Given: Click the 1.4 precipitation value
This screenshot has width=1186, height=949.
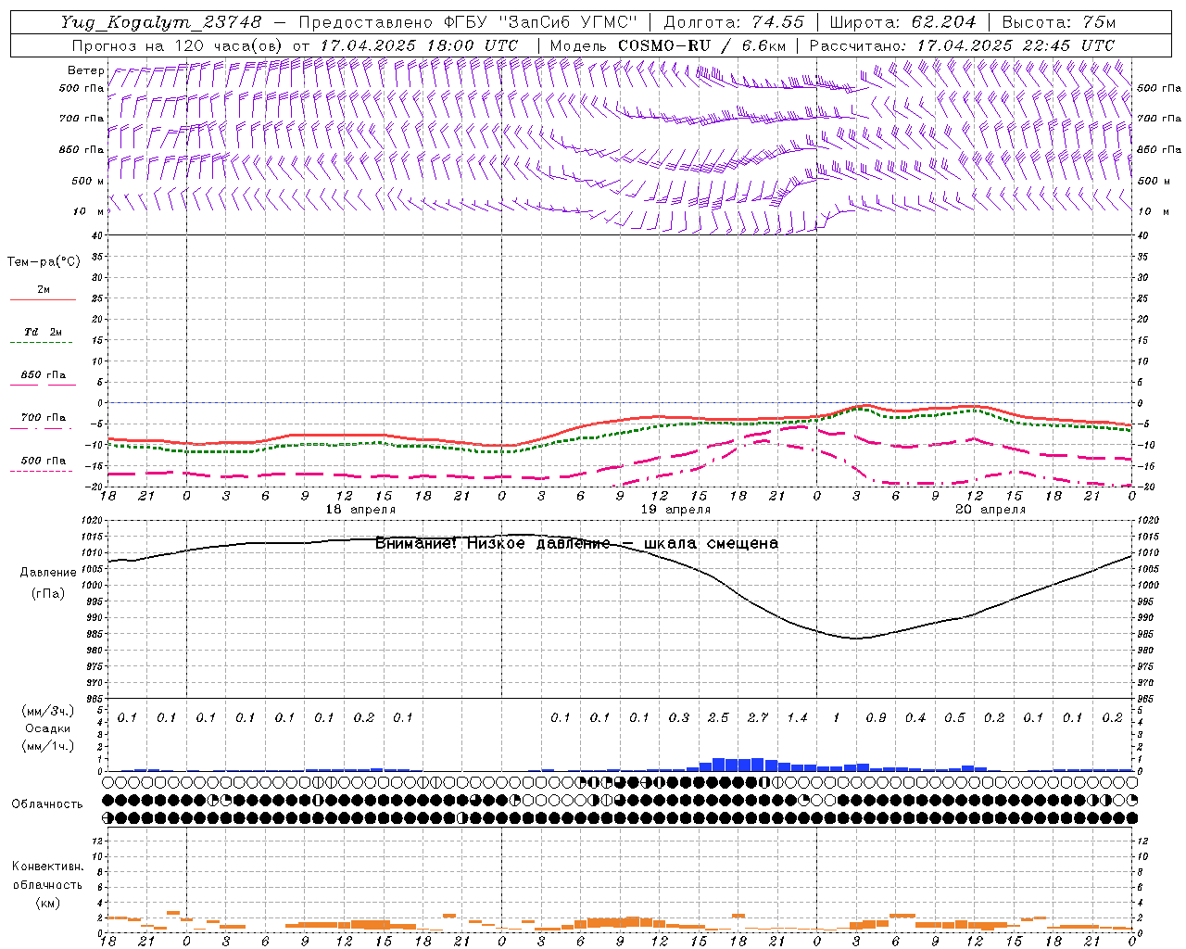Looking at the screenshot, I should tap(797, 717).
